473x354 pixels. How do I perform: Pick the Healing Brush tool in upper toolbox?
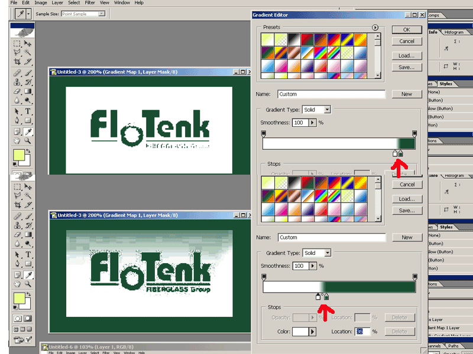pos(17,73)
